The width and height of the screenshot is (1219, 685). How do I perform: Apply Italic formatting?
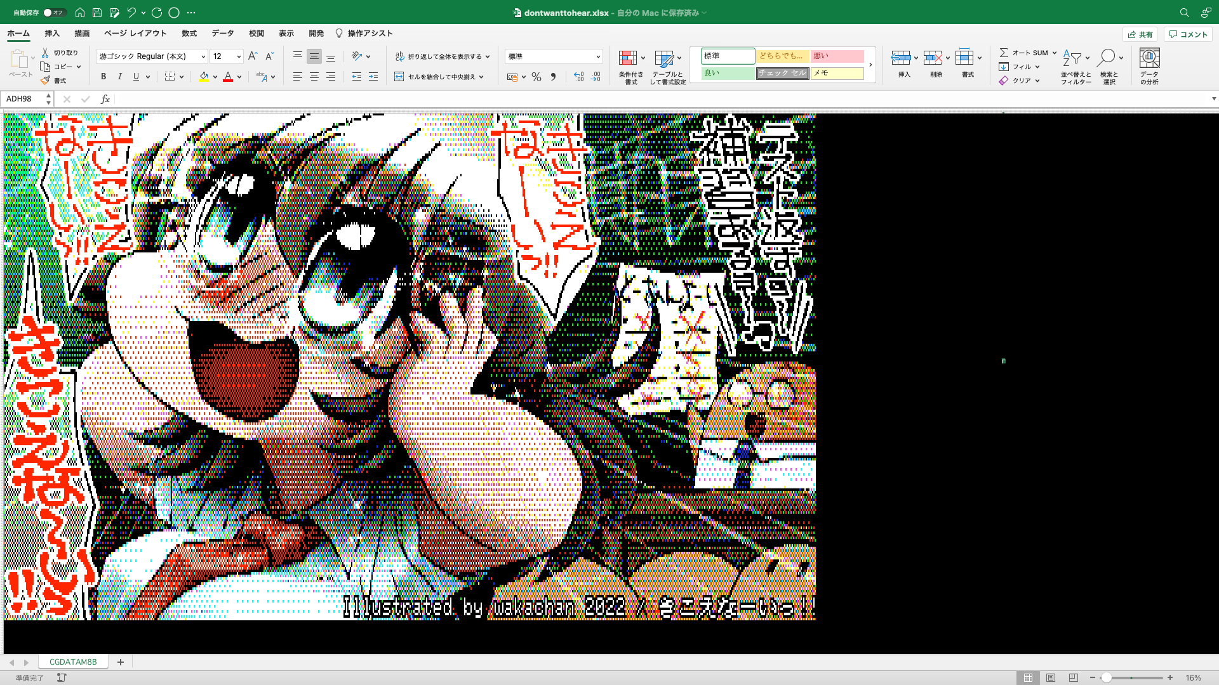(119, 77)
